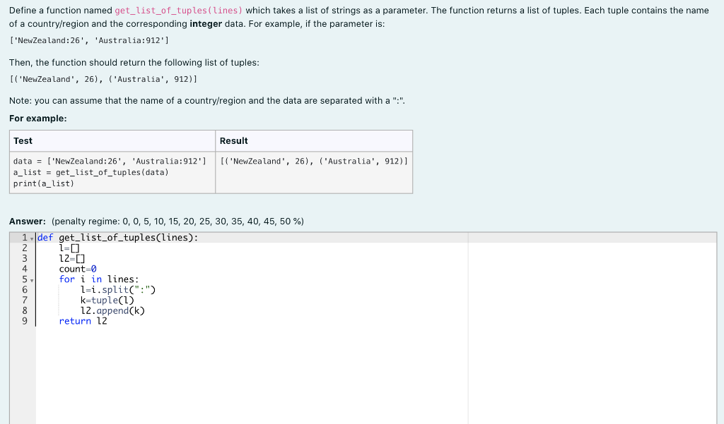This screenshot has height=424, width=724.
Task: Collapse the for loop fold arrow on line 5
Action: pyautogui.click(x=32, y=279)
